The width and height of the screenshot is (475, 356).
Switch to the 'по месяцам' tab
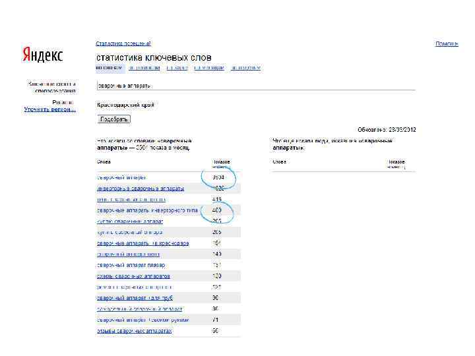click(x=209, y=68)
